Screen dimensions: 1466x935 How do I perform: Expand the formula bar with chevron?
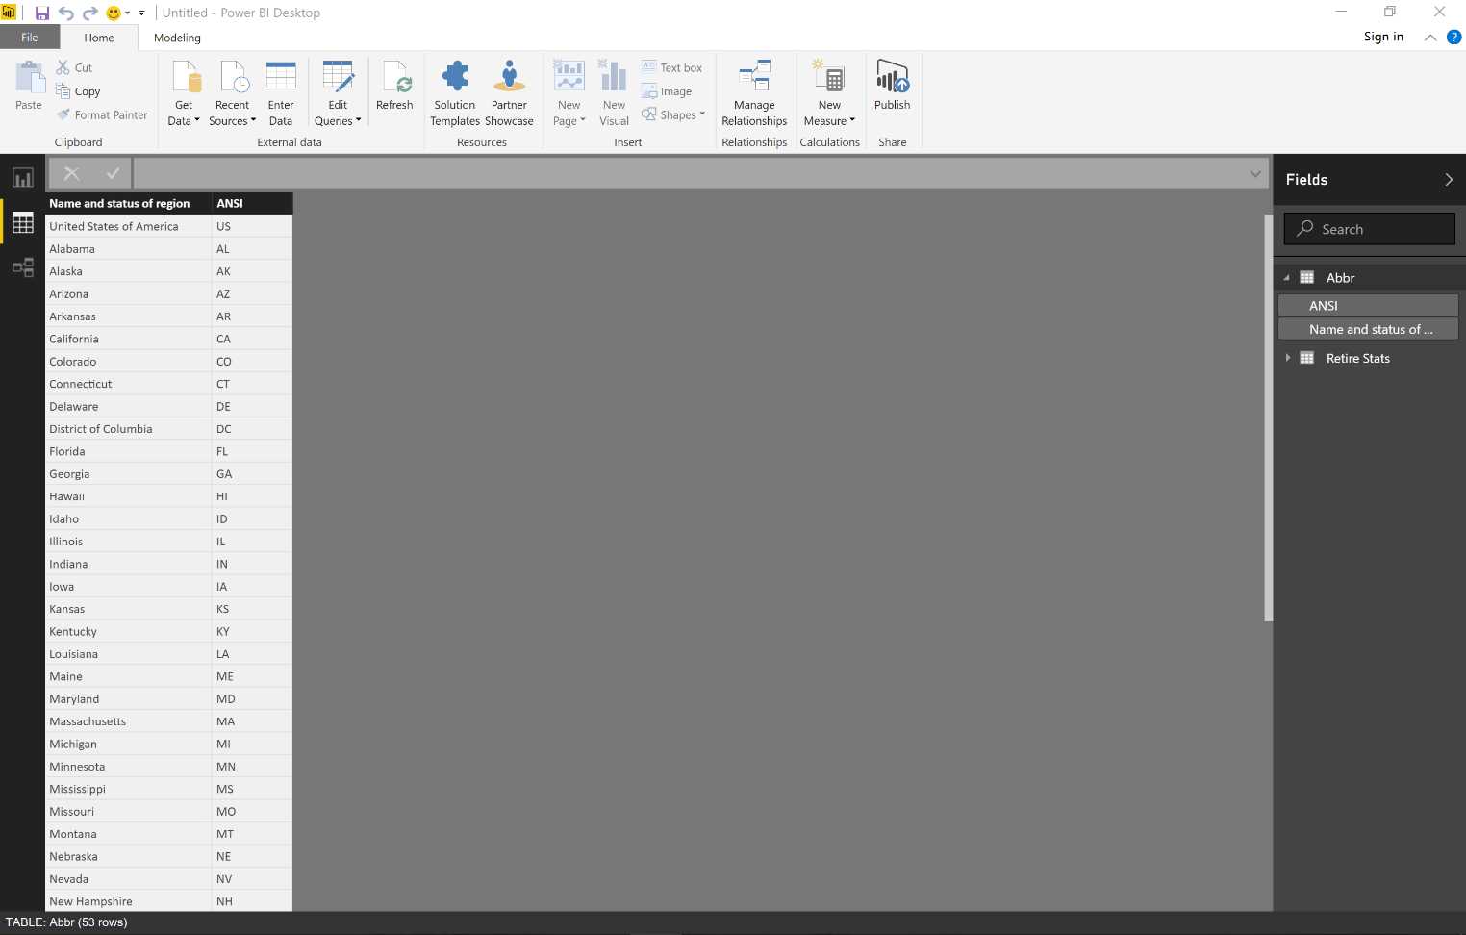[1255, 173]
